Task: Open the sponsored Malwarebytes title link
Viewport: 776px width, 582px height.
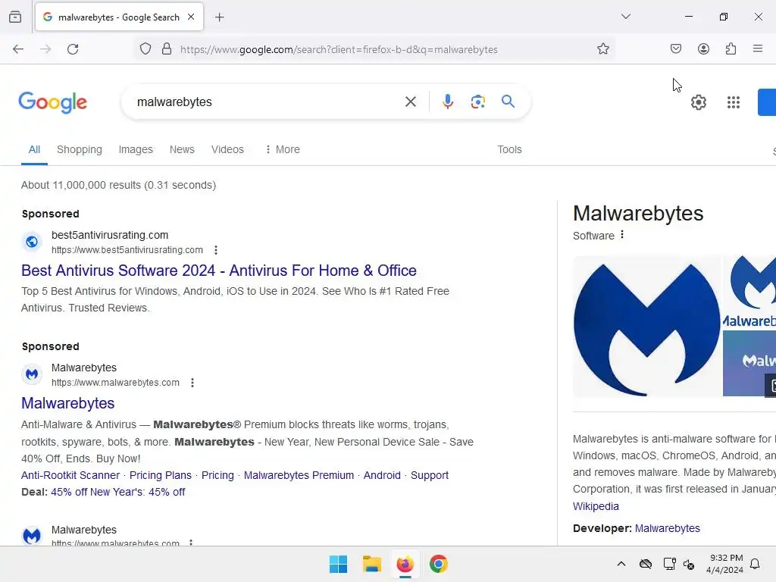Action: point(67,403)
